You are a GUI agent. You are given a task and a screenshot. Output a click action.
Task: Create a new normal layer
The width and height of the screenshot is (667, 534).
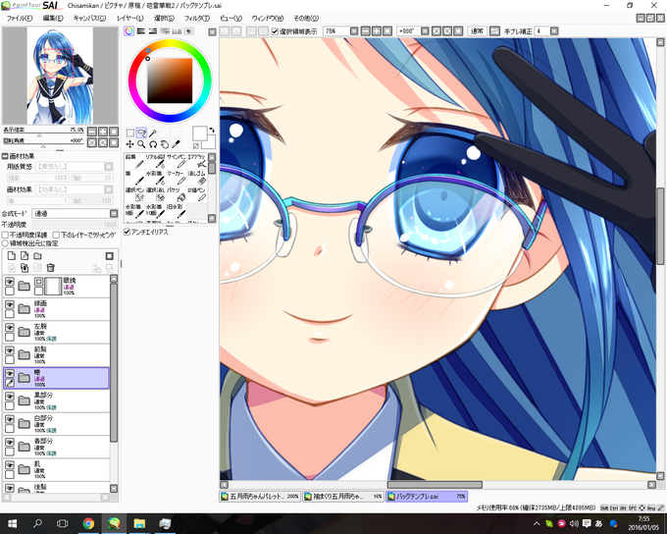[12, 255]
